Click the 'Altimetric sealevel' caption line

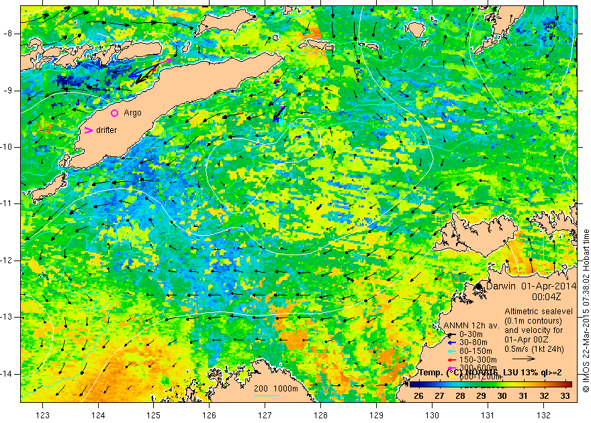pyautogui.click(x=539, y=312)
